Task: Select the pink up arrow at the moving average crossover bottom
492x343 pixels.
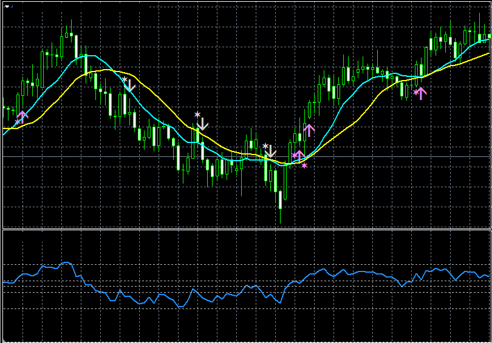Action: (299, 156)
